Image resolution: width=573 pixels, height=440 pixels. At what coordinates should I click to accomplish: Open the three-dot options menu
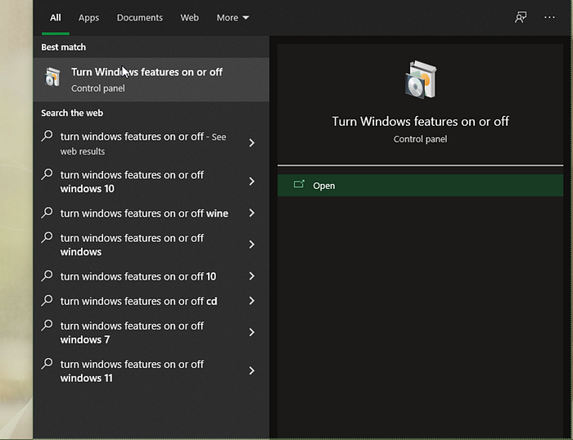pos(549,17)
